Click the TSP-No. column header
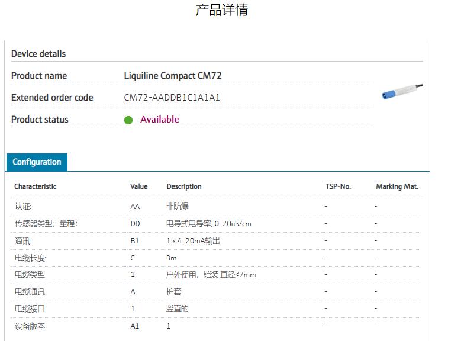 click(339, 186)
